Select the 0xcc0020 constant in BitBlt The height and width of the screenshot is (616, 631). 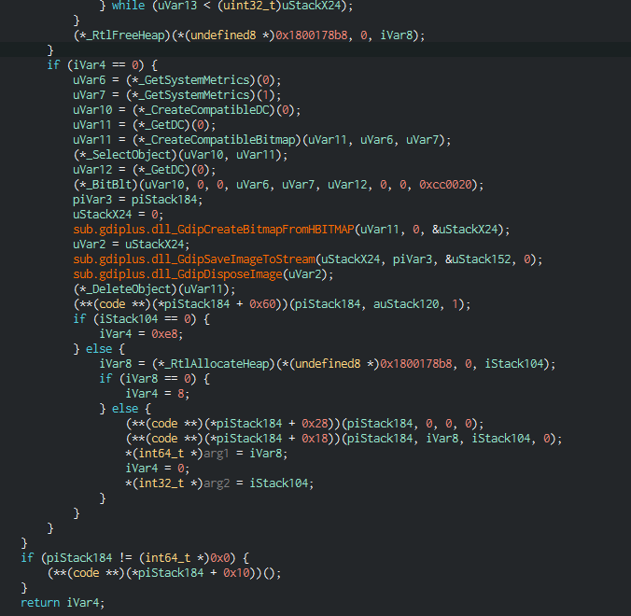445,185
